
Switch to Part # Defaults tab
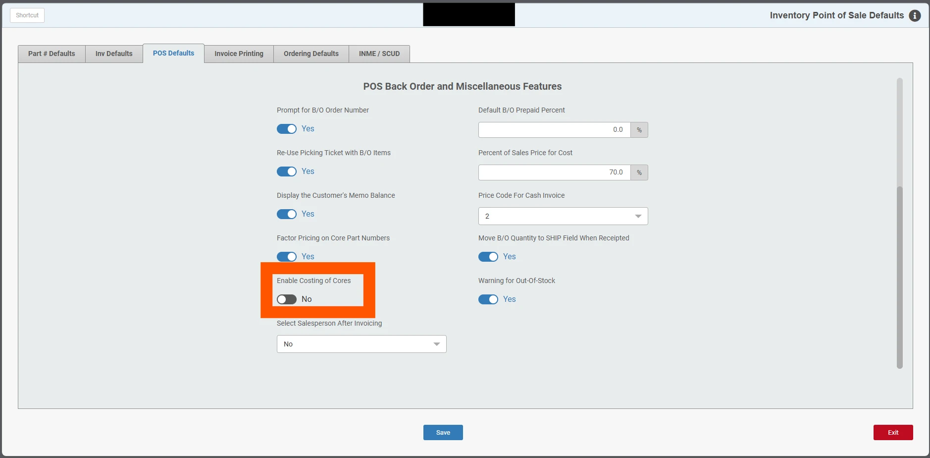tap(52, 54)
